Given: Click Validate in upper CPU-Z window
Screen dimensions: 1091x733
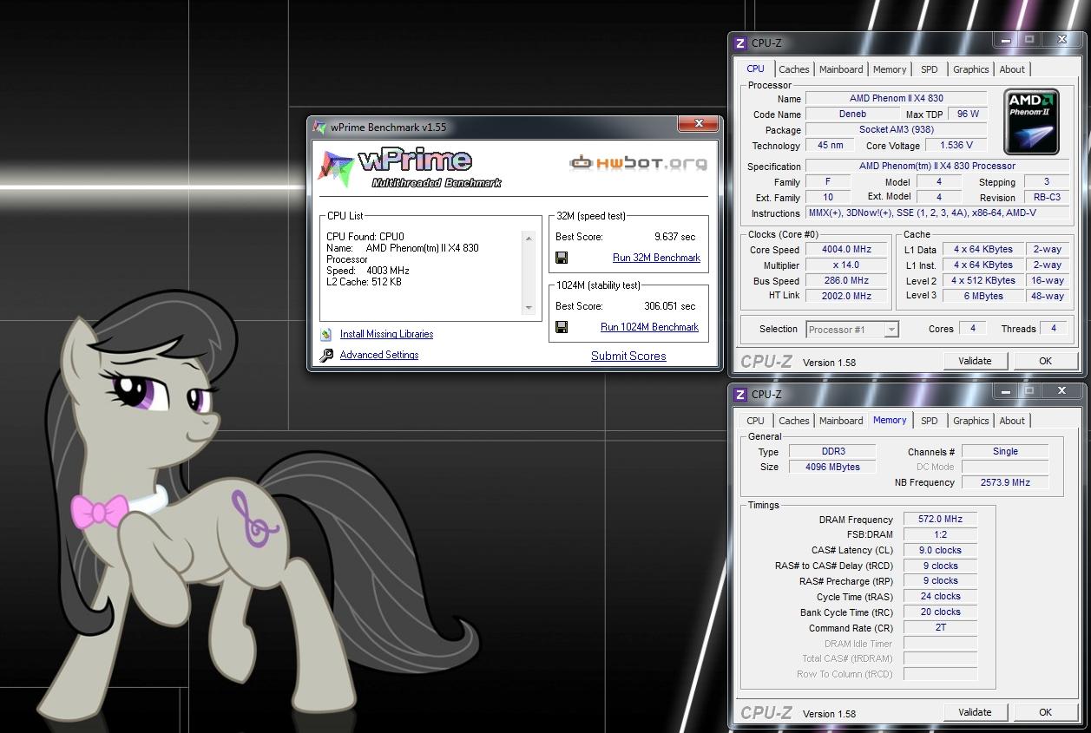Looking at the screenshot, I should tap(975, 361).
